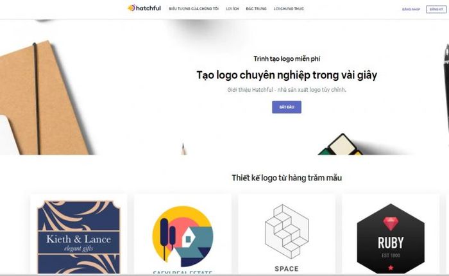This screenshot has height=276, width=449.
Task: Click the red star on Ruby badge
Action: point(391,268)
